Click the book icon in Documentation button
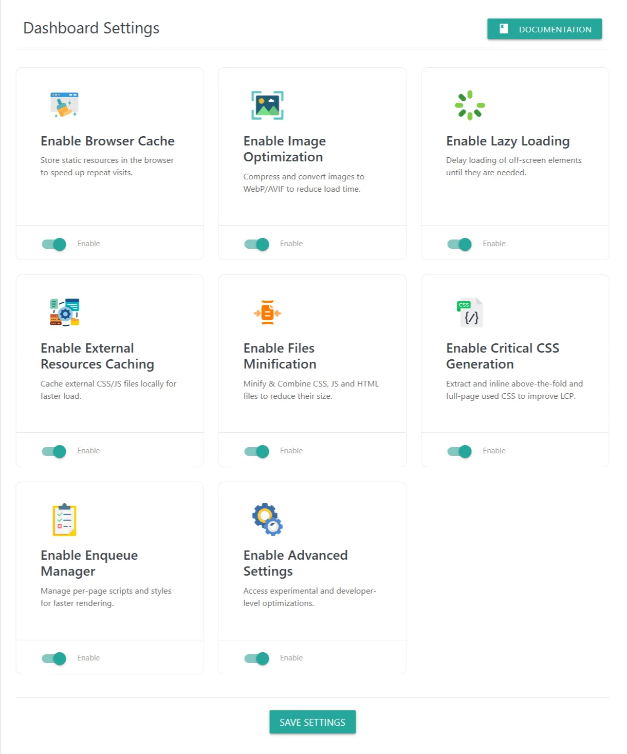Viewport: 627px width, 754px height. coord(504,29)
